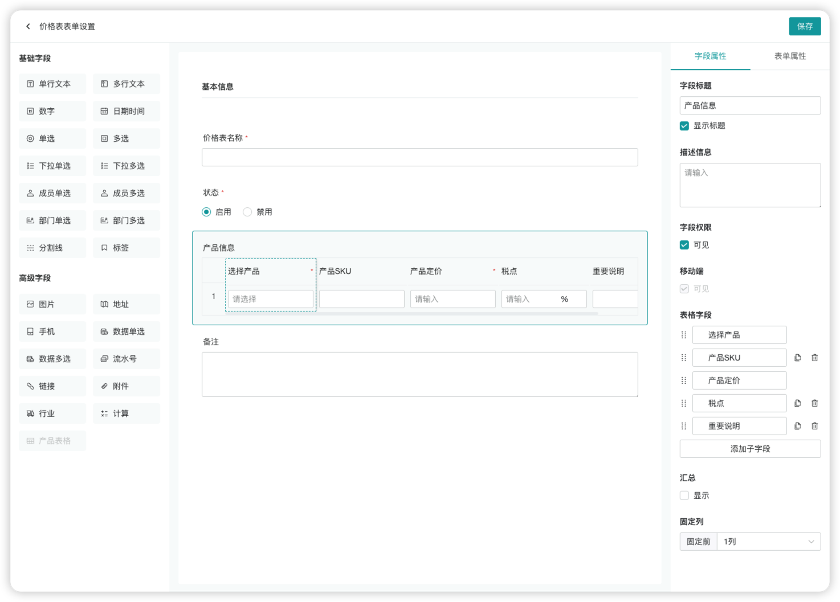The width and height of the screenshot is (840, 602).
Task: Click the drag handle beside 选择产品
Action: tap(684, 335)
